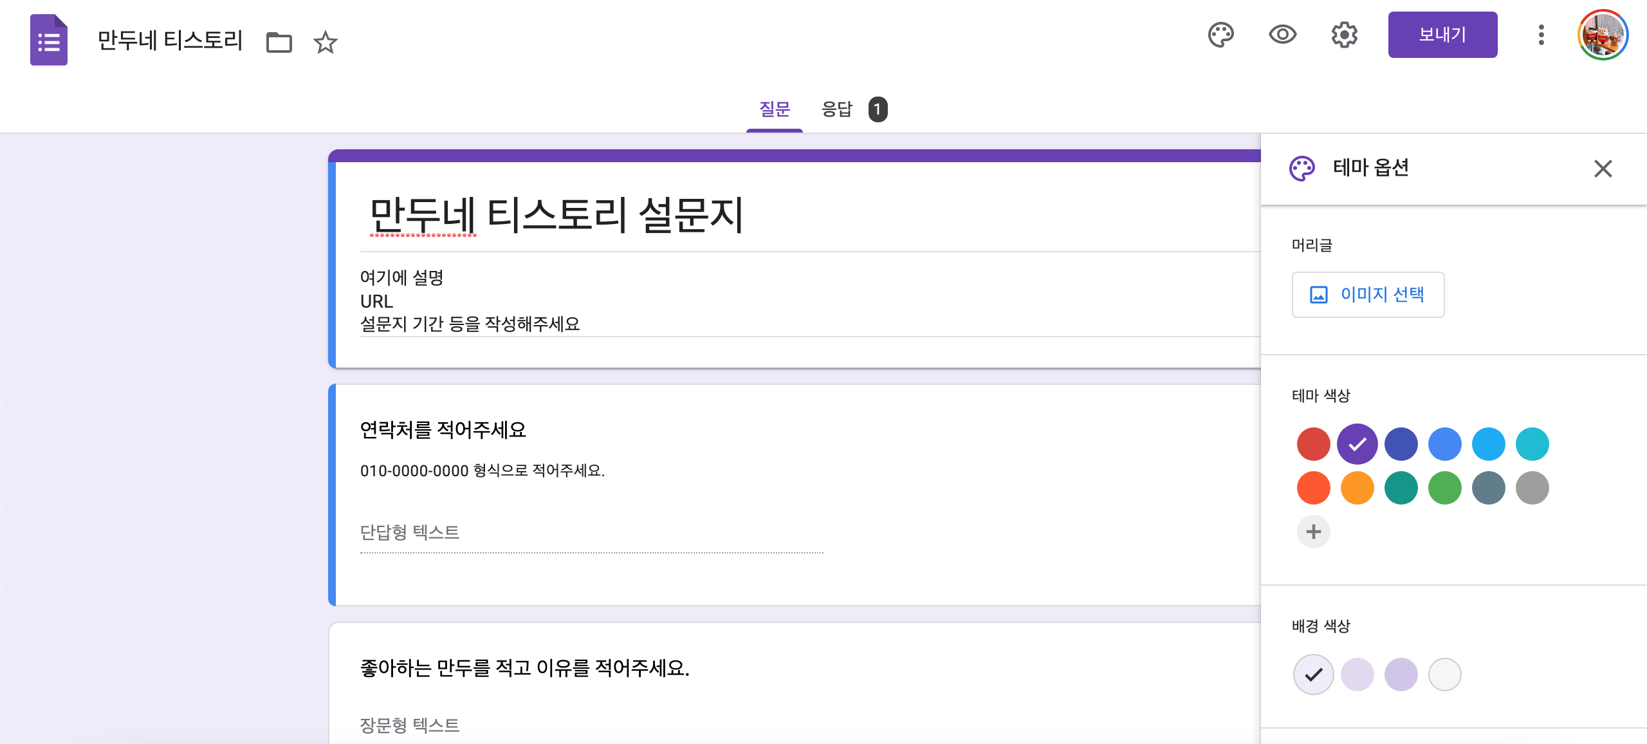This screenshot has height=744, width=1647.
Task: Open the more options three-dot menu
Action: [x=1541, y=35]
